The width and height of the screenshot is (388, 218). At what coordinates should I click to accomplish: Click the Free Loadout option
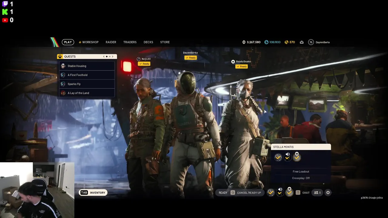(x=301, y=171)
